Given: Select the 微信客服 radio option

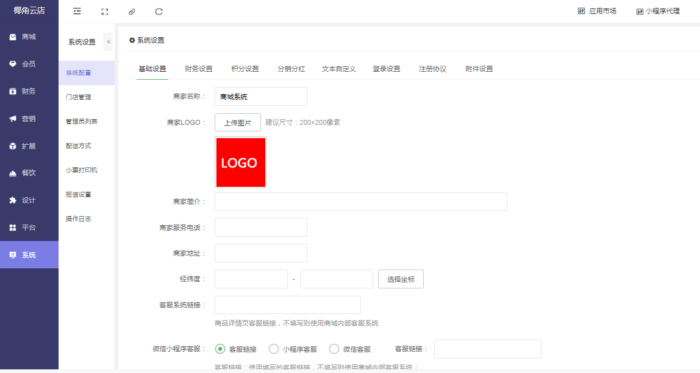Looking at the screenshot, I should tap(334, 349).
